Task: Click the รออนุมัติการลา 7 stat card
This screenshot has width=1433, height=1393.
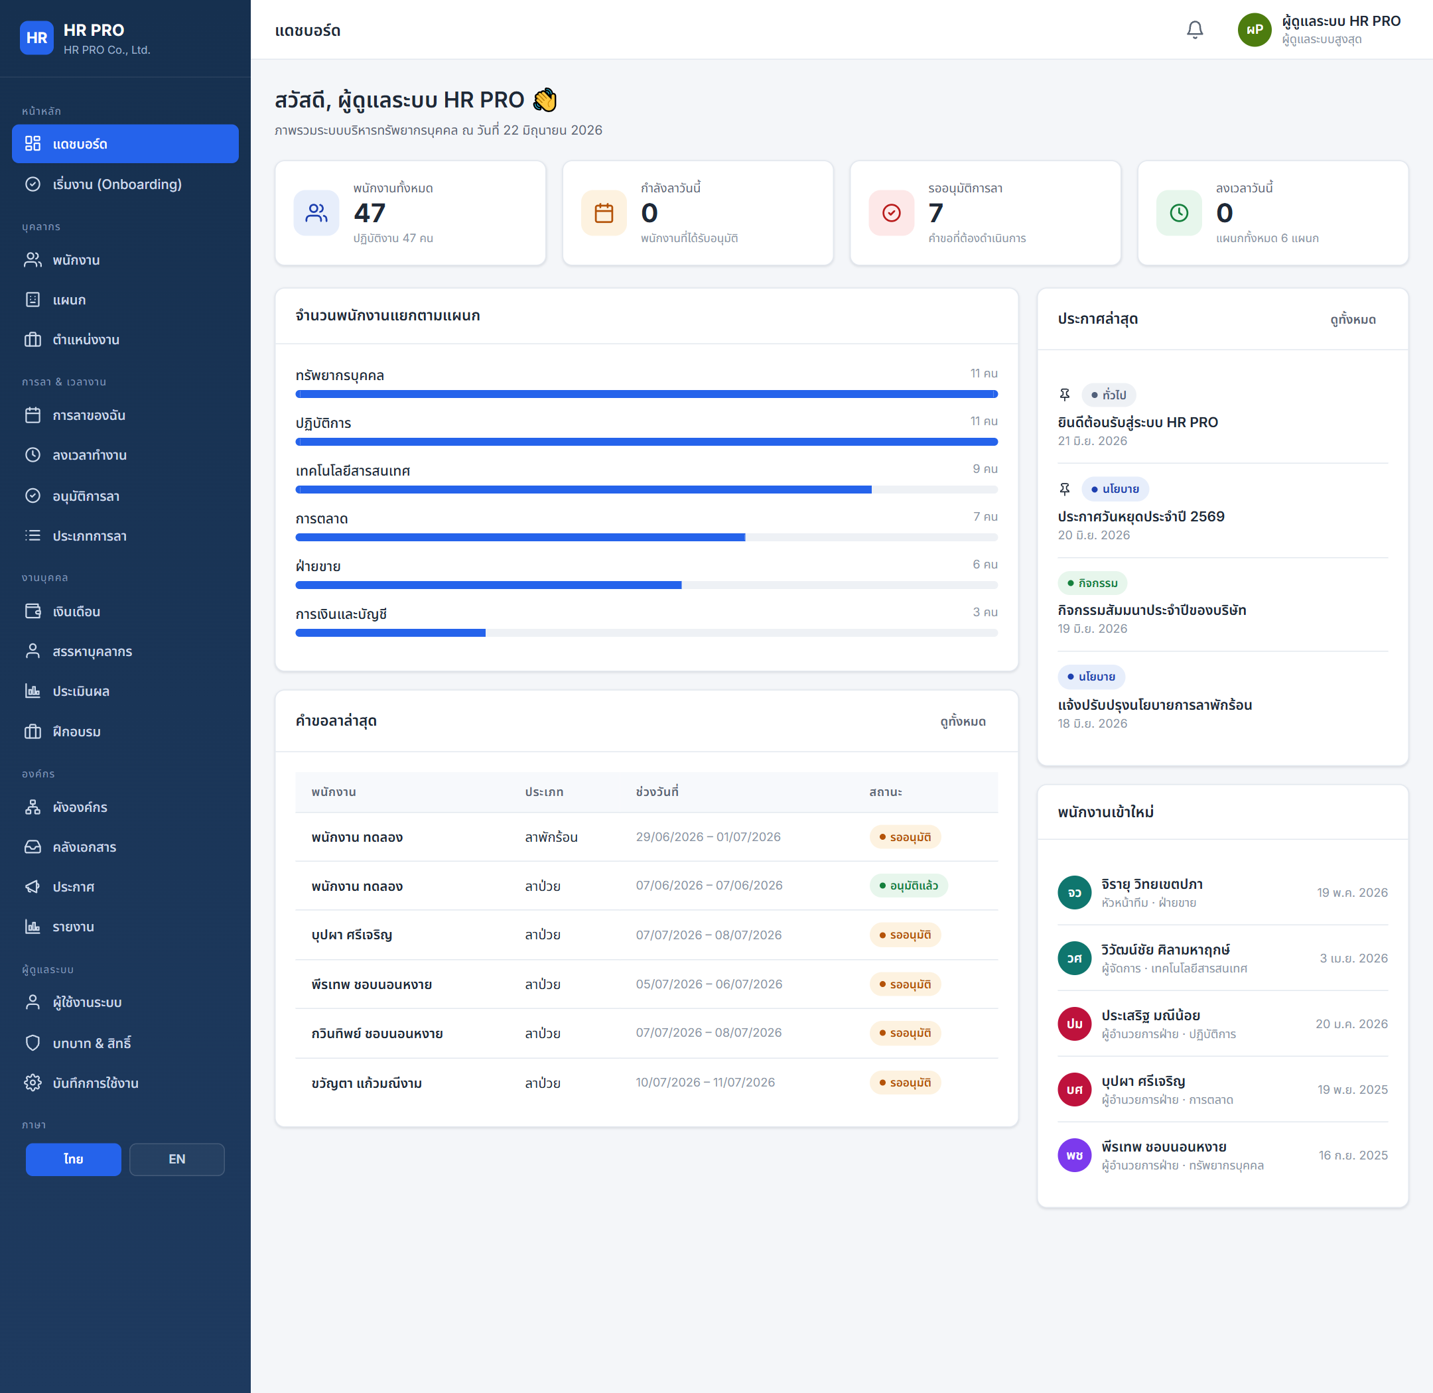Action: click(985, 213)
